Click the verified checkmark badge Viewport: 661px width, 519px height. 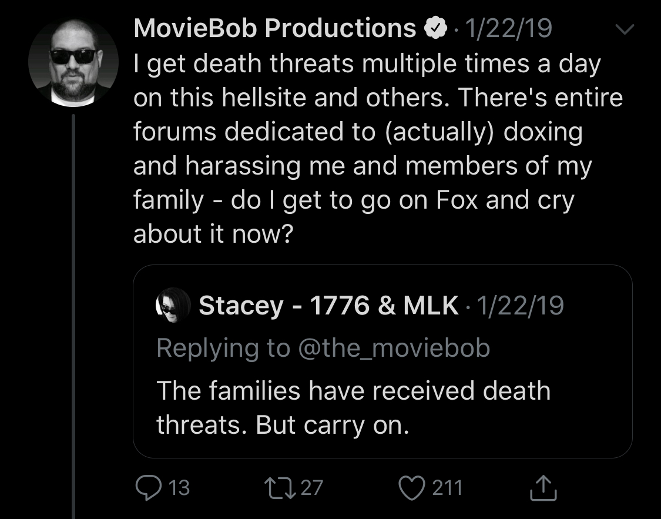(435, 28)
